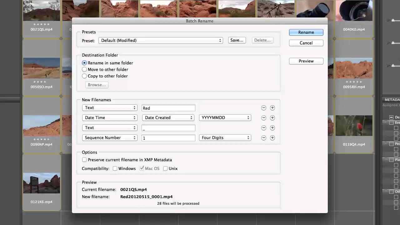Viewport: 400px width, 225px height.
Task: Select the 0050SO.mp4 thumbnail in Bridge
Action: 42,68
